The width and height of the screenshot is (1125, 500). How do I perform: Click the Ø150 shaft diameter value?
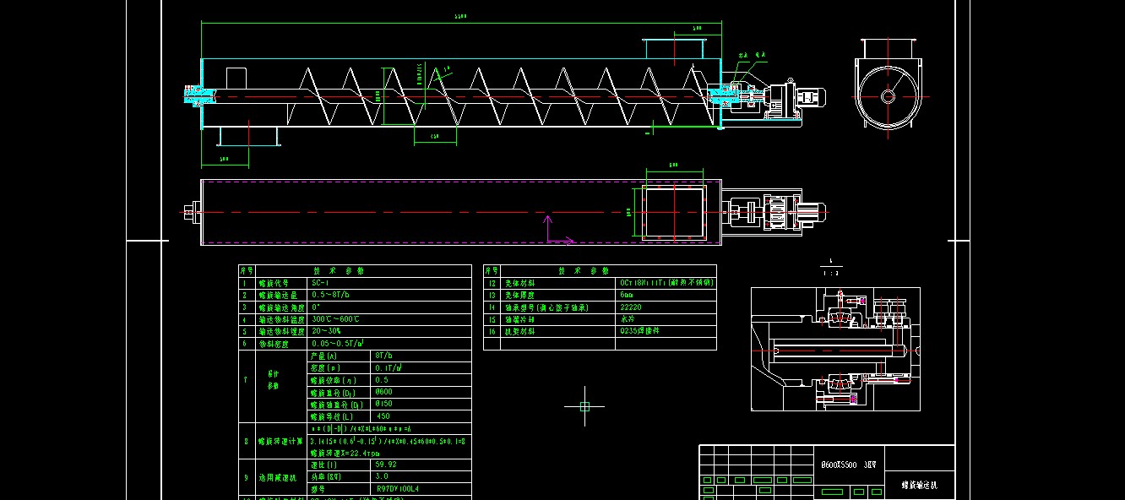click(x=384, y=404)
